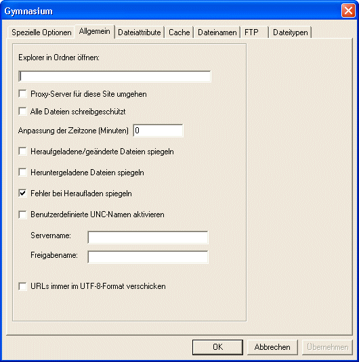Select the Cache tab
Screen dimensions: 359x362
(x=179, y=32)
